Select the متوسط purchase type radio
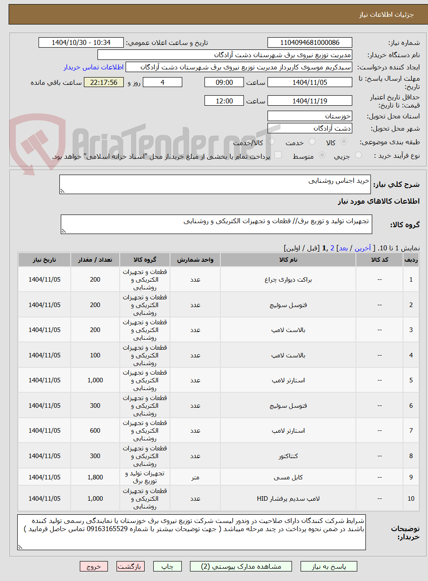428x581 pixels. (x=322, y=156)
